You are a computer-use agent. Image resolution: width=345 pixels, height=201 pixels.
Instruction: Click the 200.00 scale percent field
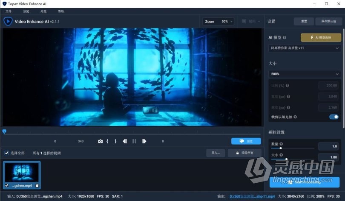pos(328,85)
